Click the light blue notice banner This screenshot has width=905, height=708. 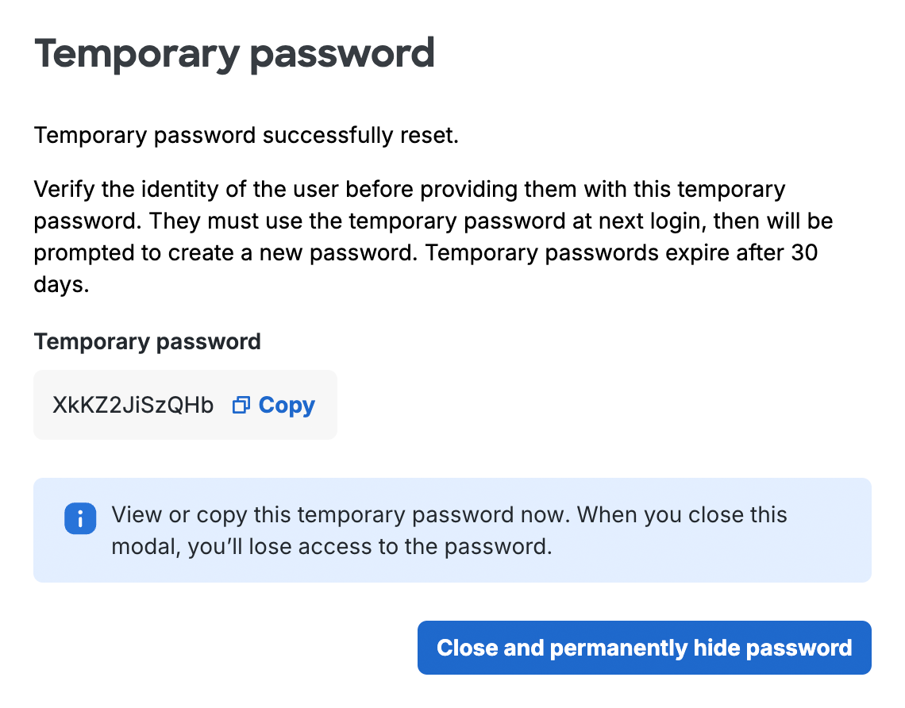[452, 530]
